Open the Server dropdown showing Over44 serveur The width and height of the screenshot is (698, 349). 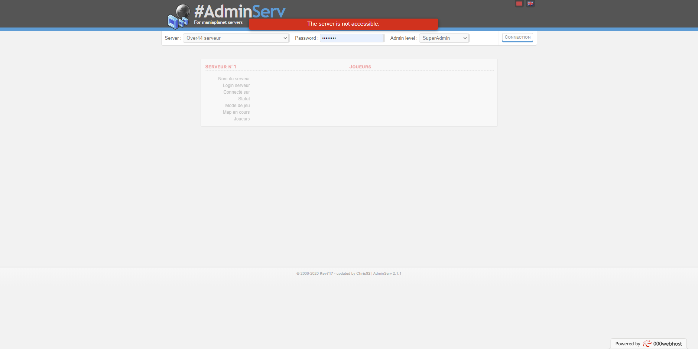(x=236, y=38)
